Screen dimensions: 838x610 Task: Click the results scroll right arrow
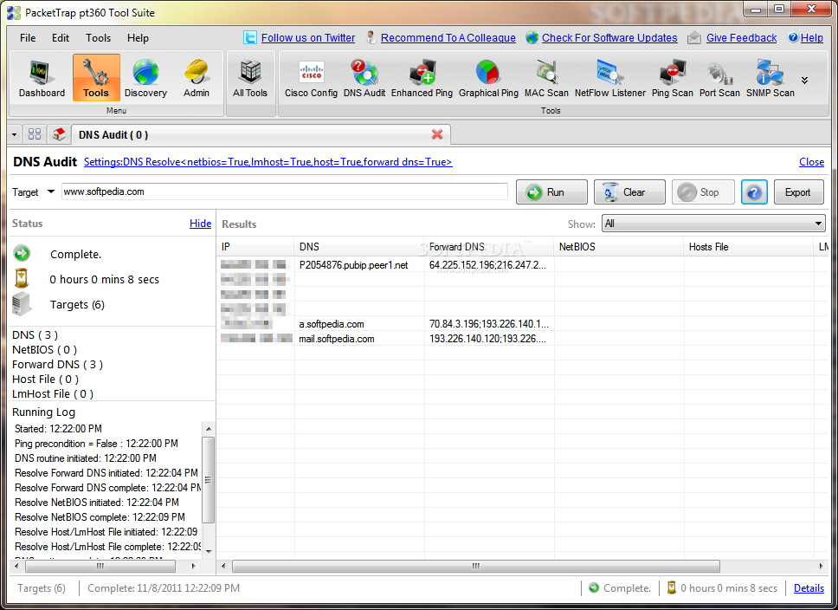tap(821, 566)
